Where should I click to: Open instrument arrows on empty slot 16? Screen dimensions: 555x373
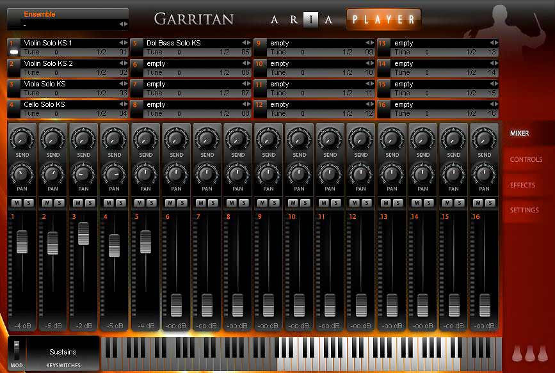(x=494, y=104)
